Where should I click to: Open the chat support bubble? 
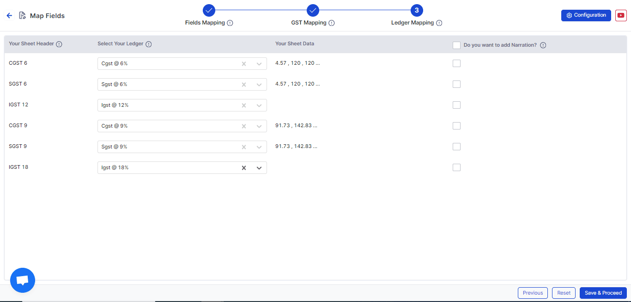[x=23, y=280]
